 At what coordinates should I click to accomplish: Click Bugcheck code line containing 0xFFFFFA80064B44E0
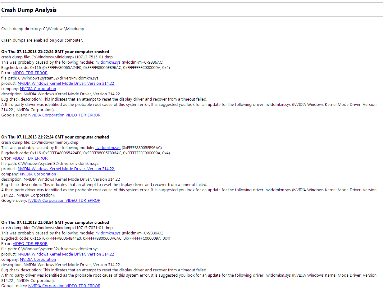(86, 238)
